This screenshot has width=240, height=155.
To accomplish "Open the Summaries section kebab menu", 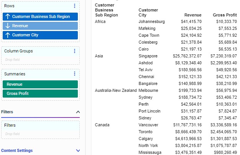I will click(74, 74).
